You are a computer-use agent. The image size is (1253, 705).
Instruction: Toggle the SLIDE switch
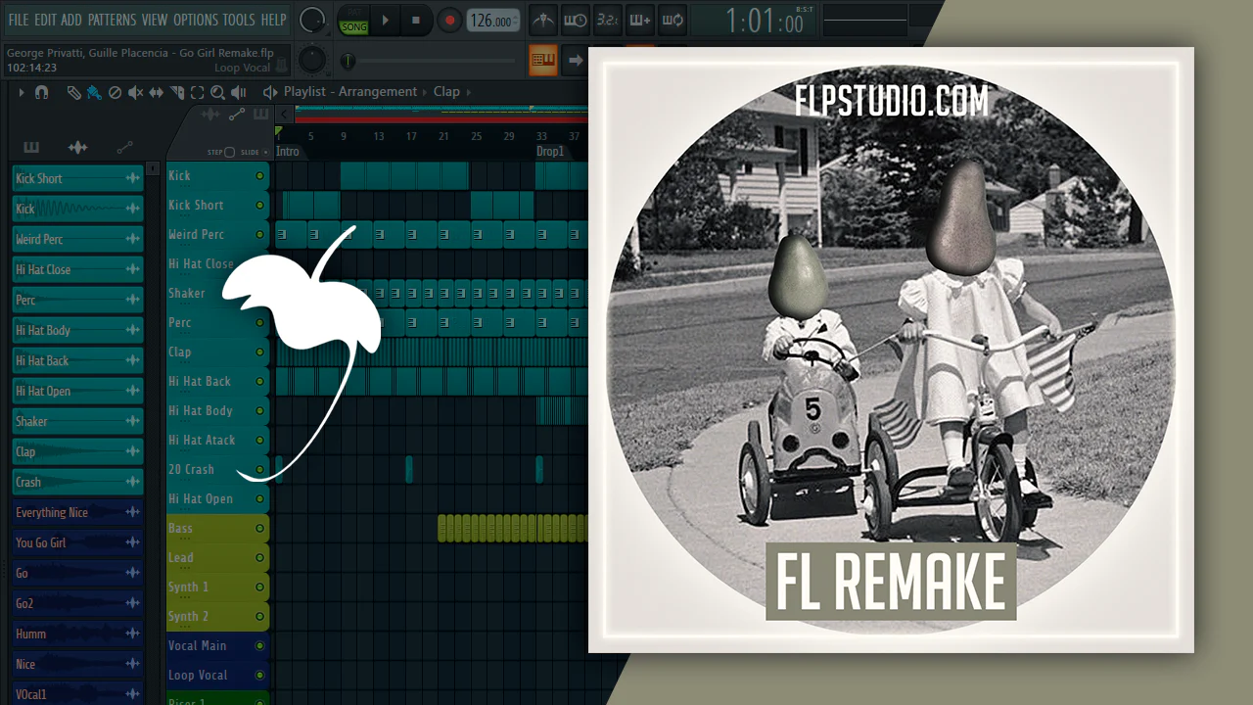click(x=266, y=152)
